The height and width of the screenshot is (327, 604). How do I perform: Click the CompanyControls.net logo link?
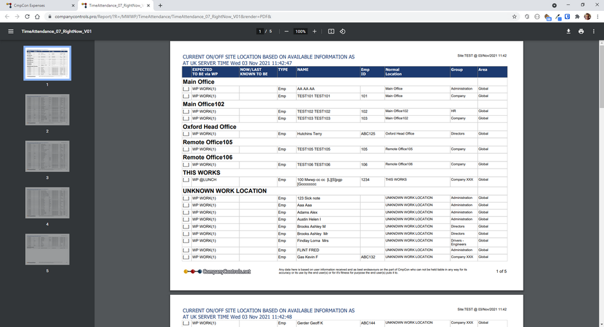click(x=218, y=272)
